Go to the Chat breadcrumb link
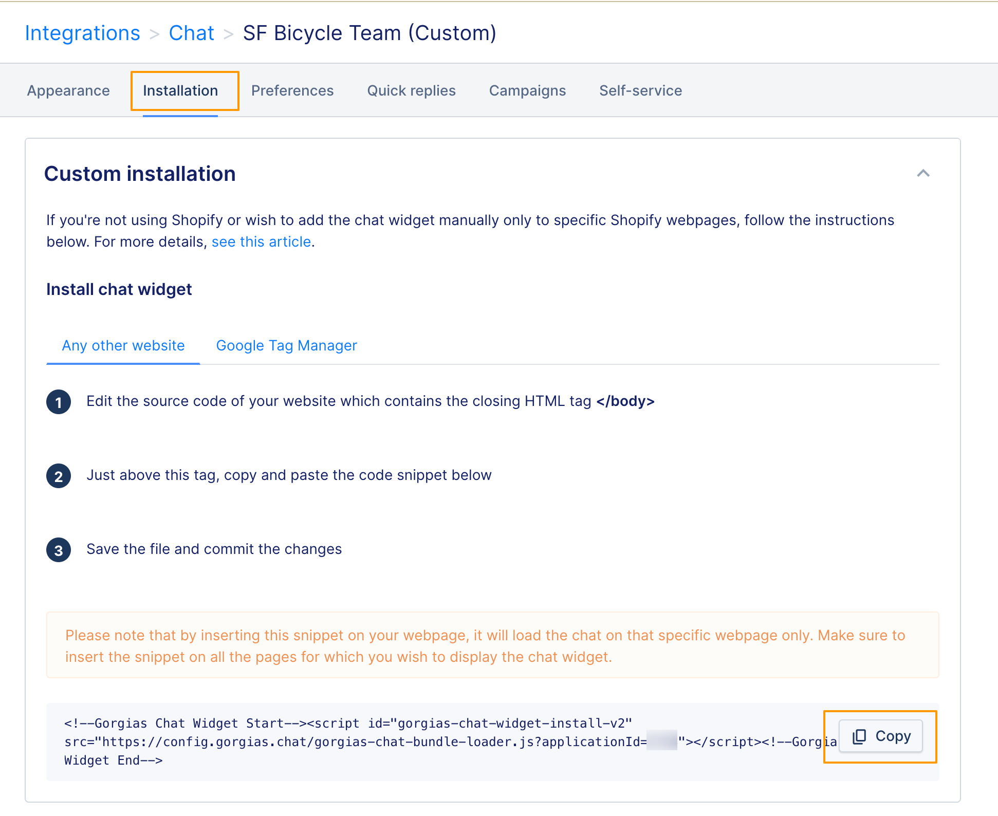 (x=191, y=33)
